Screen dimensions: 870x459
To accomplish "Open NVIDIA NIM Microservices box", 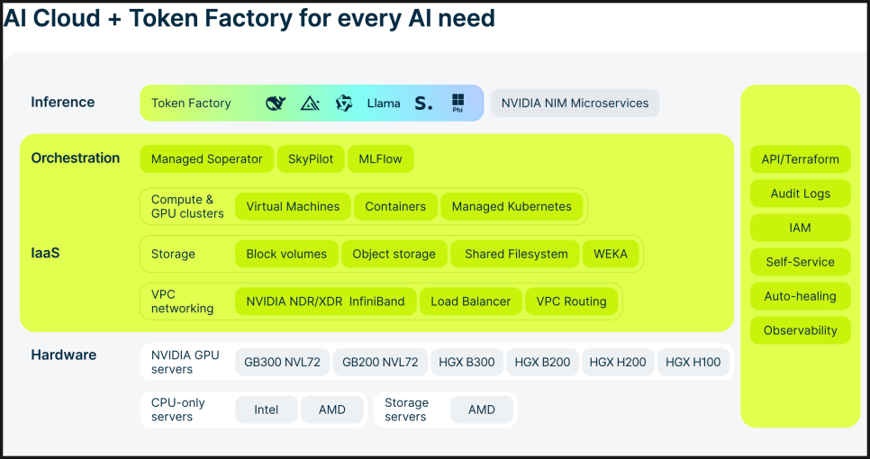I will click(x=575, y=103).
